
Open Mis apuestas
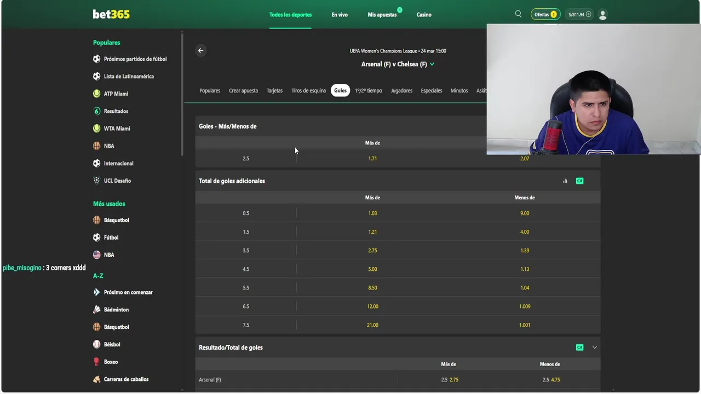coord(382,15)
